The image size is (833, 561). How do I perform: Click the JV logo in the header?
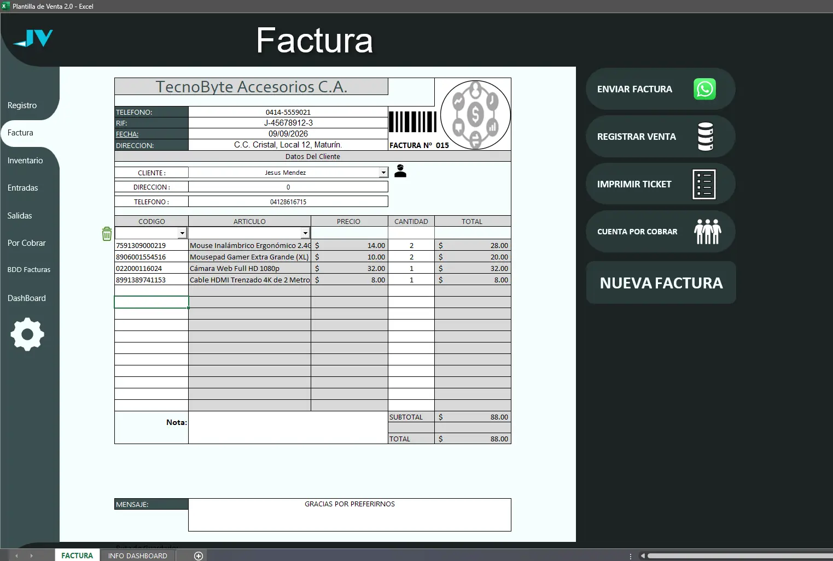point(33,38)
